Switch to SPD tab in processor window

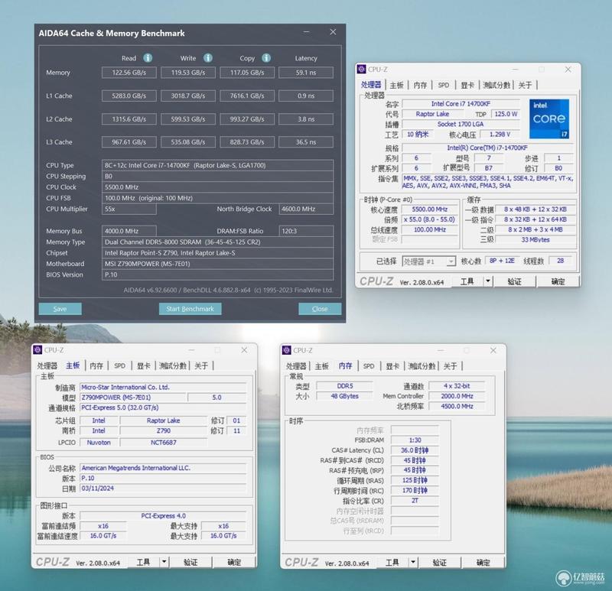click(444, 85)
